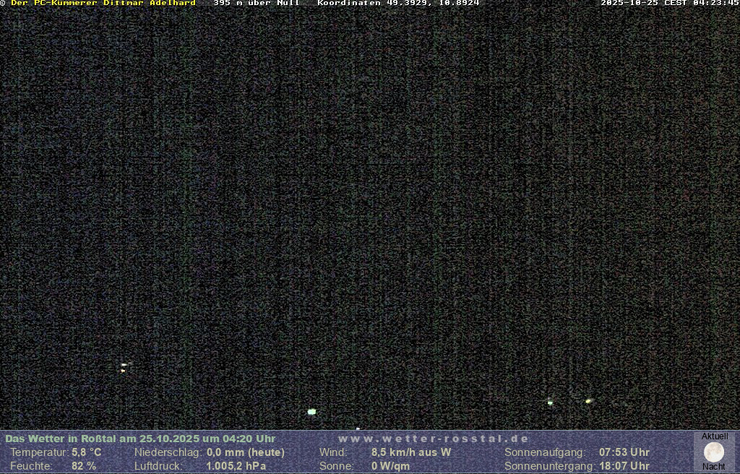Click the 395 m über Null altitude label
This screenshot has width=740, height=474.
(256, 4)
